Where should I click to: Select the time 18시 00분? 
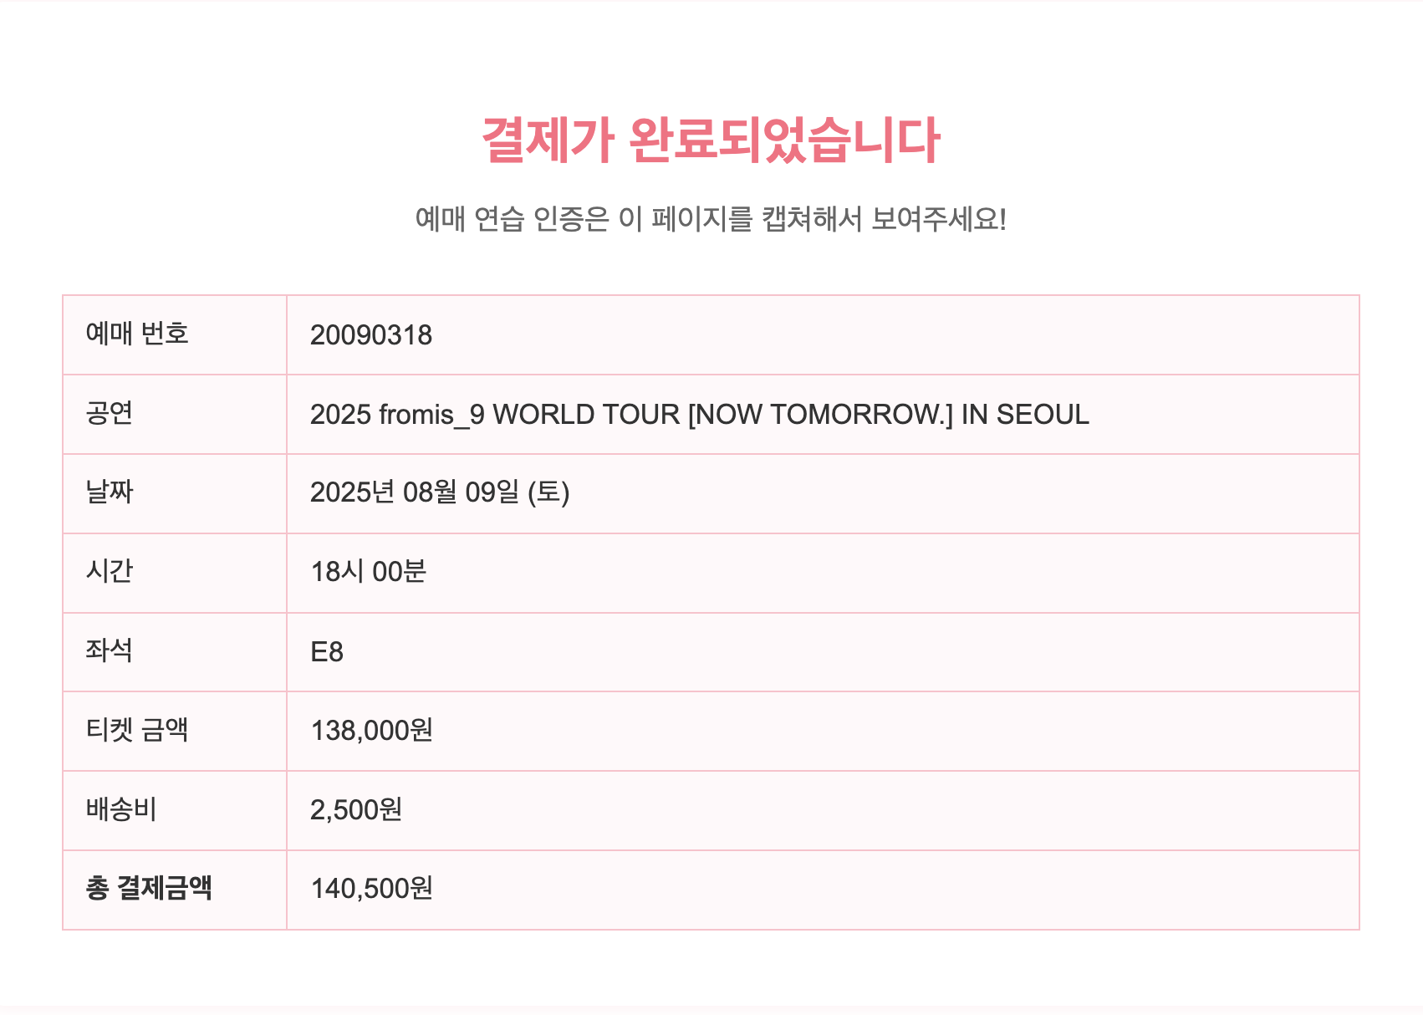tap(369, 572)
